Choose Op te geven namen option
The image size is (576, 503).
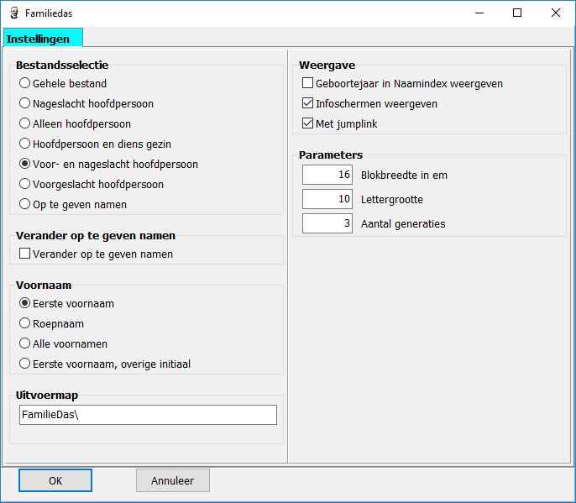pos(25,205)
